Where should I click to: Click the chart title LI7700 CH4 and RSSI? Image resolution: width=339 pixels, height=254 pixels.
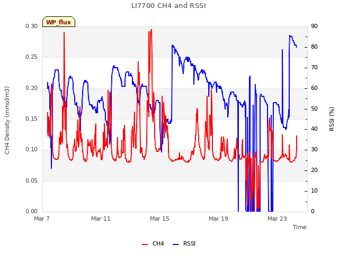click(168, 6)
